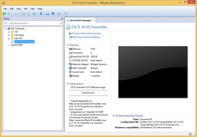
Task: Click the Memory device icon
Action: (x=71, y=49)
